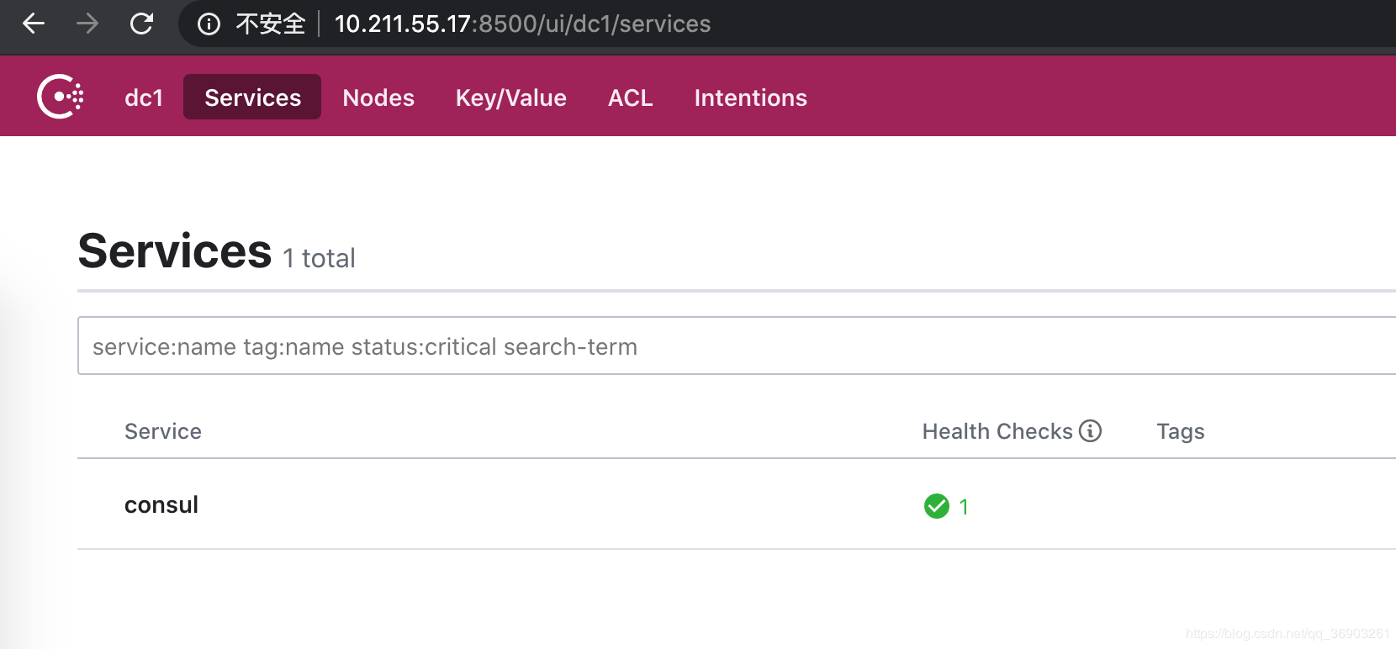The image size is (1396, 649).
Task: Reload the page with the refresh icon
Action: click(x=141, y=24)
